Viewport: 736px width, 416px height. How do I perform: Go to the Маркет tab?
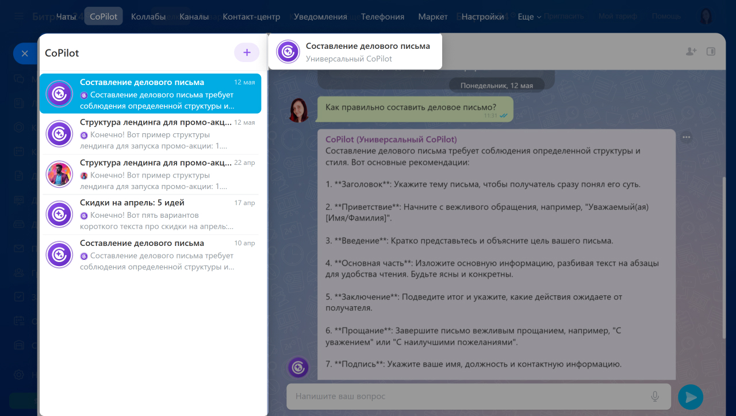433,17
